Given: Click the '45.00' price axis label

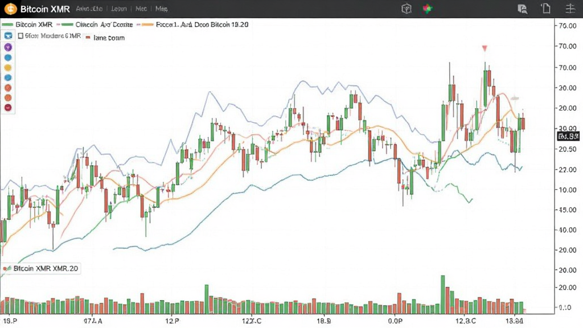Looking at the screenshot, I should (x=568, y=210).
